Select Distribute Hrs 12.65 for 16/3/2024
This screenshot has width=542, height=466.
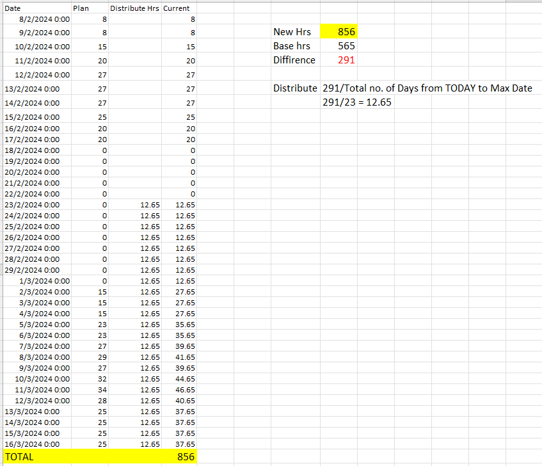135,444
